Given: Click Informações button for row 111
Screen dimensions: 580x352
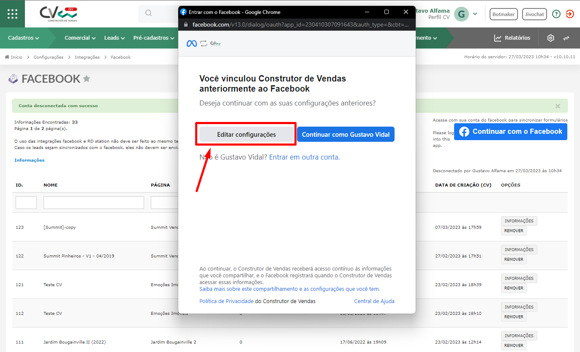Looking at the screenshot, I should [519, 336].
